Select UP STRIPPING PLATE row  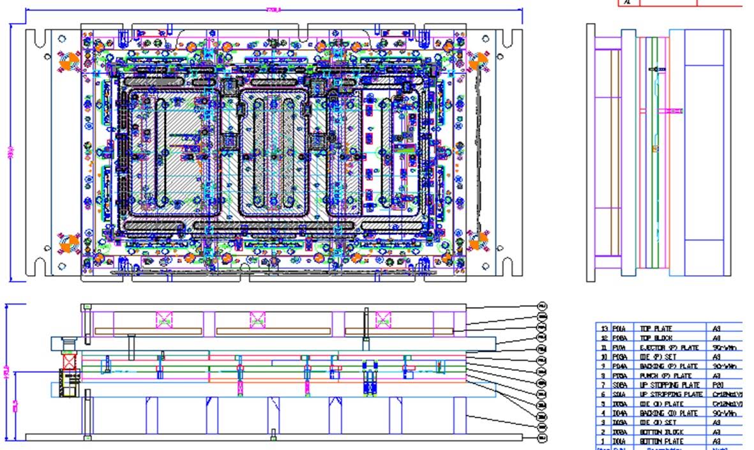(x=669, y=394)
